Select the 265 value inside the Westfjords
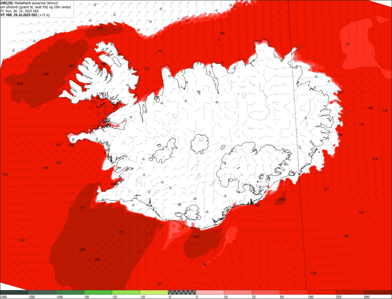Image resolution: width=392 pixels, height=299 pixels. [x=103, y=64]
